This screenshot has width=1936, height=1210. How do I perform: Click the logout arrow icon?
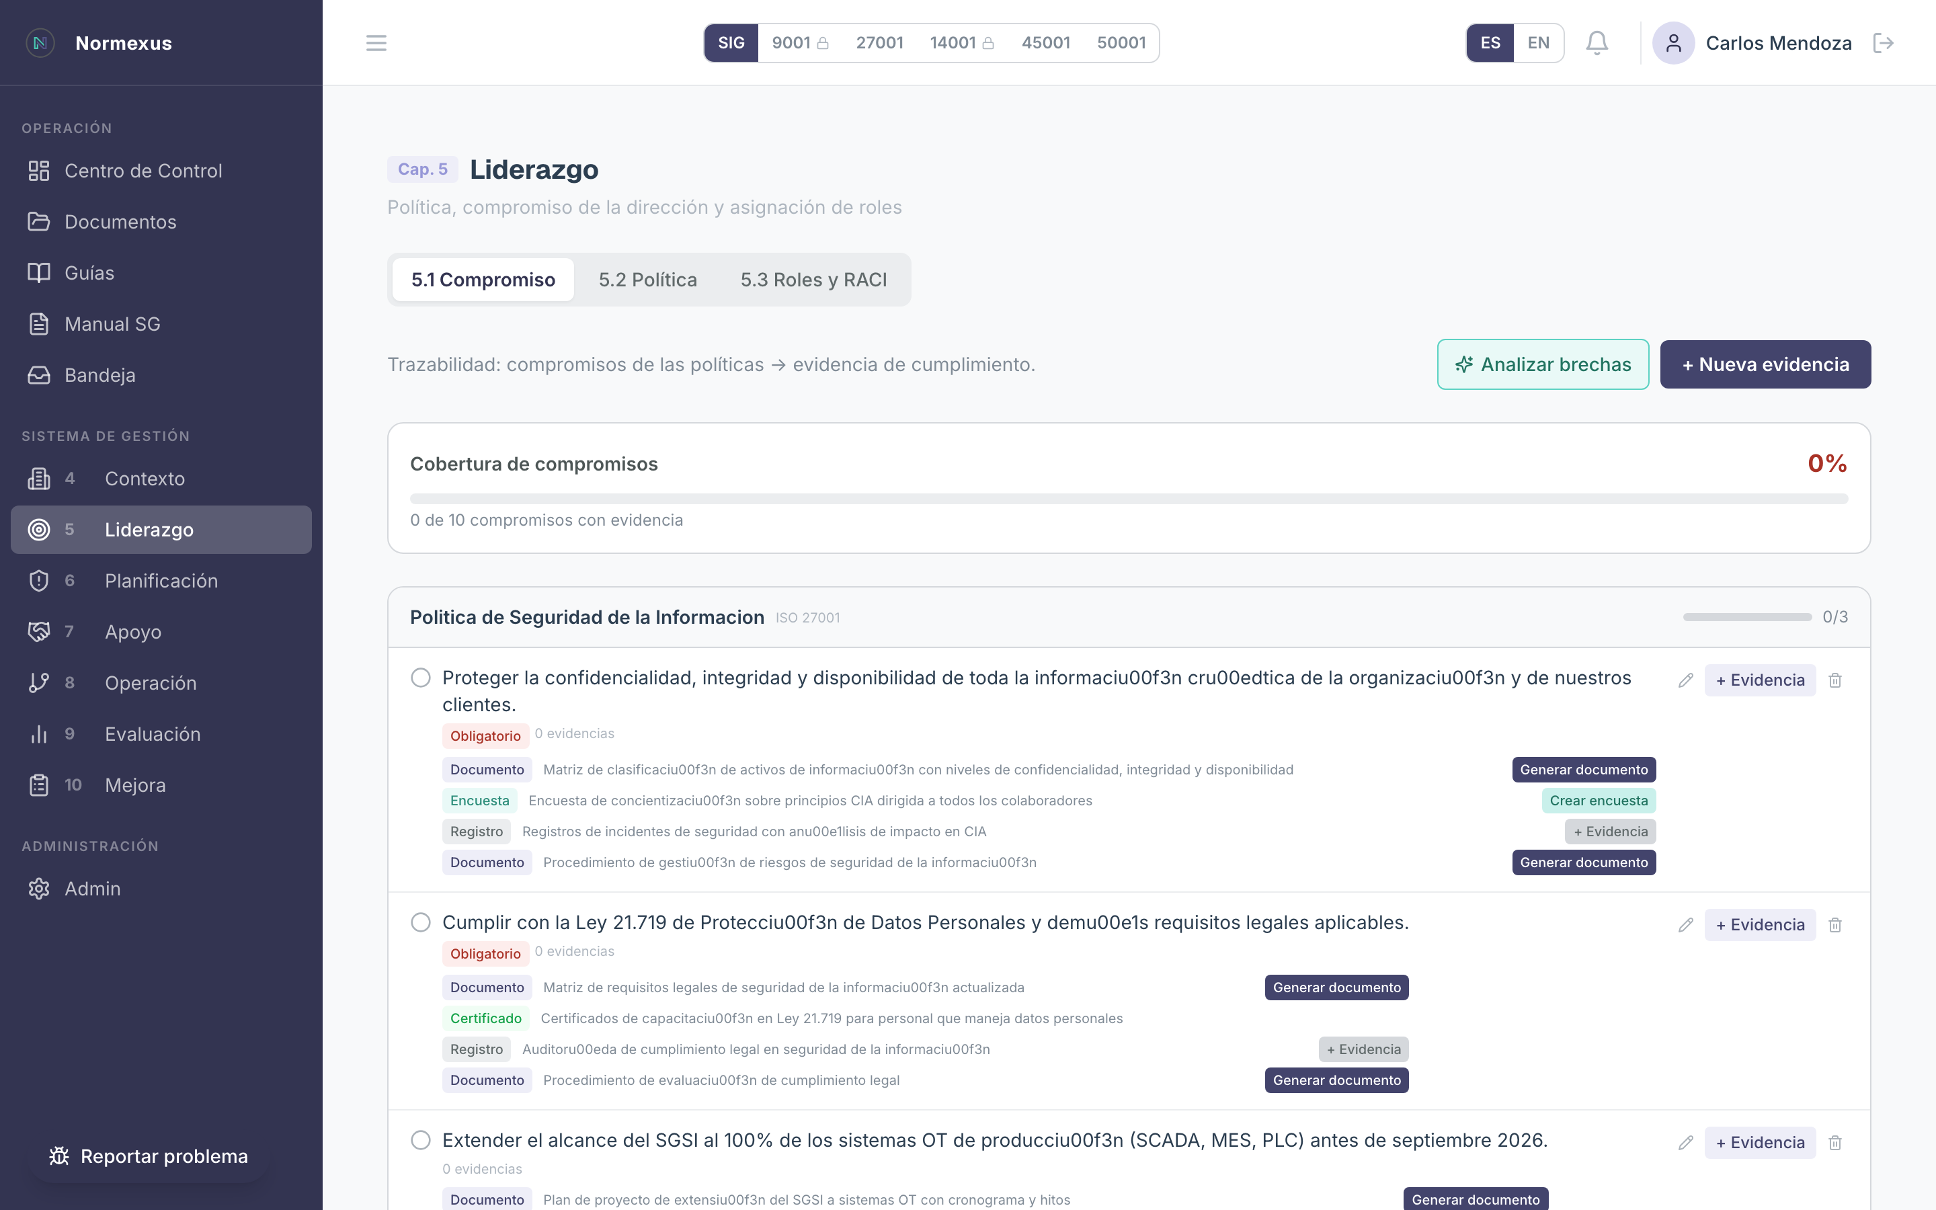pyautogui.click(x=1883, y=42)
